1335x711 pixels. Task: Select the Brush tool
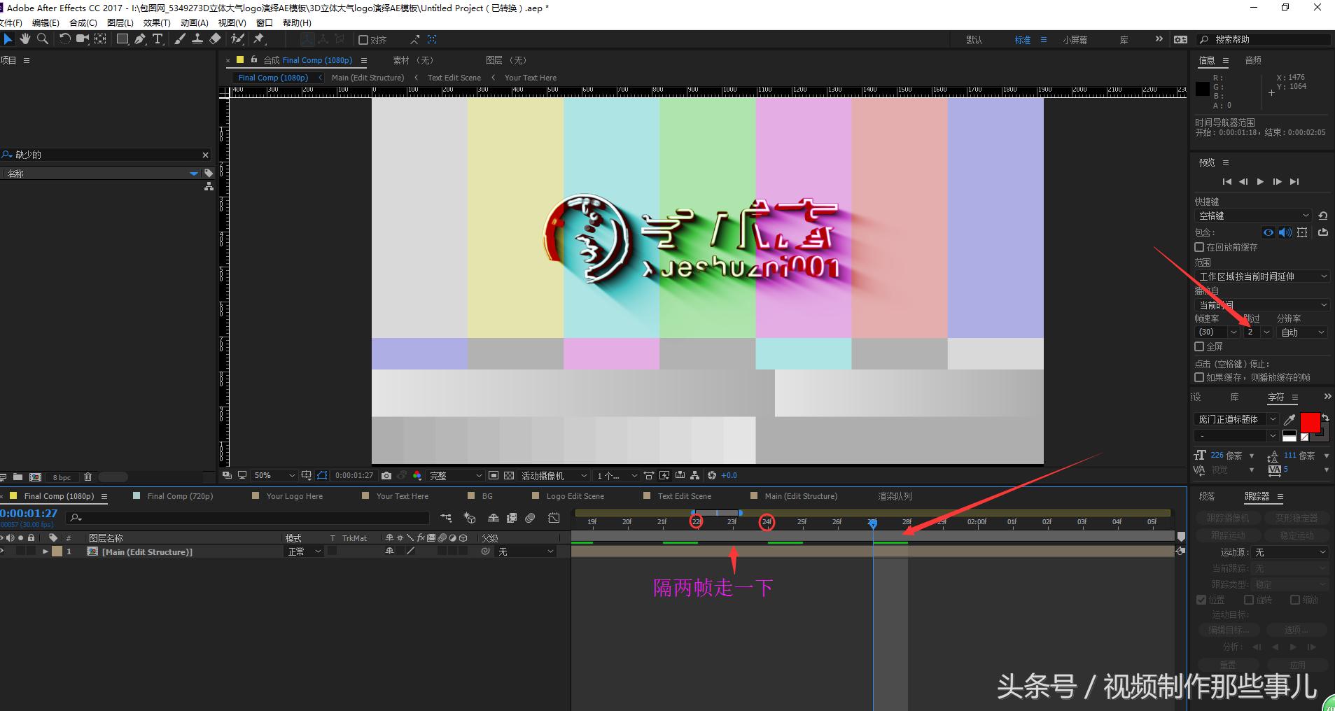click(180, 39)
